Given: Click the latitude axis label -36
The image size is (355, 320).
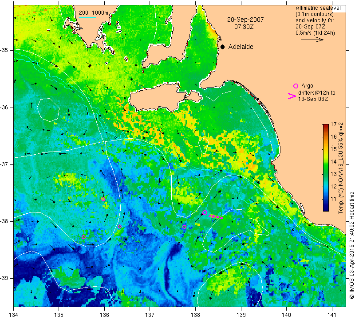Looking at the screenshot, I should pyautogui.click(x=4, y=107).
